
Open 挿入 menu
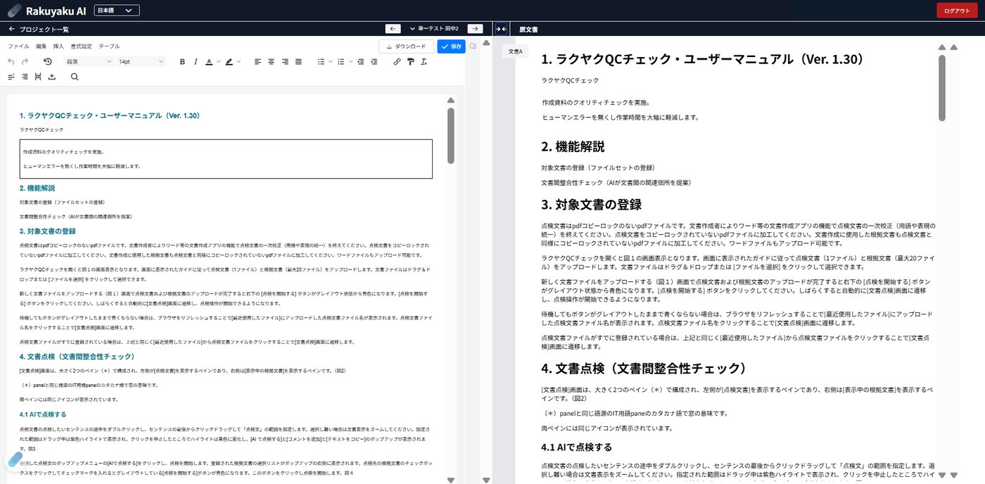tap(59, 46)
